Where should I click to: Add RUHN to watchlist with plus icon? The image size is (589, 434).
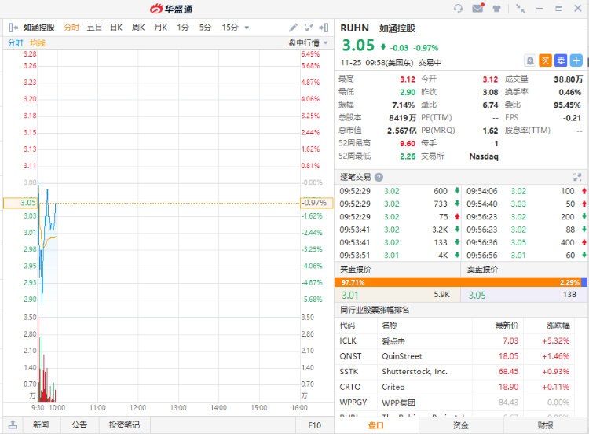click(576, 61)
